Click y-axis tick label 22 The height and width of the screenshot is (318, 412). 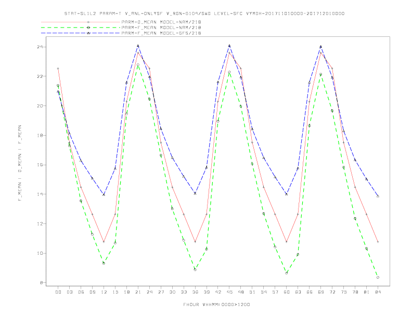[x=40, y=76]
